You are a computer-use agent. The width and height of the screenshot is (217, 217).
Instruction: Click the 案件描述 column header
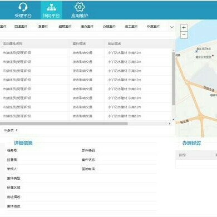tap(79, 44)
